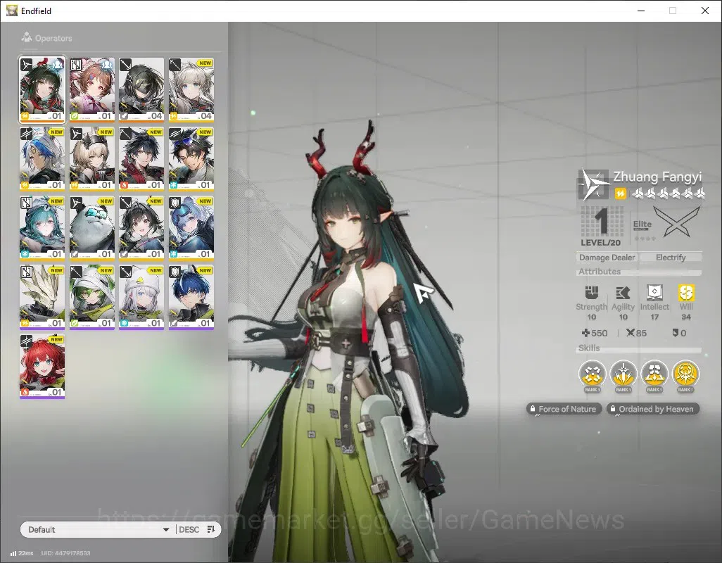Pick the brown-haired girl in pink operator card
The image size is (722, 563).
click(91, 90)
